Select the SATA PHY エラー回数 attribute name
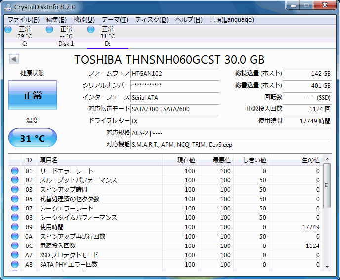The image size is (340, 280). coord(69,264)
